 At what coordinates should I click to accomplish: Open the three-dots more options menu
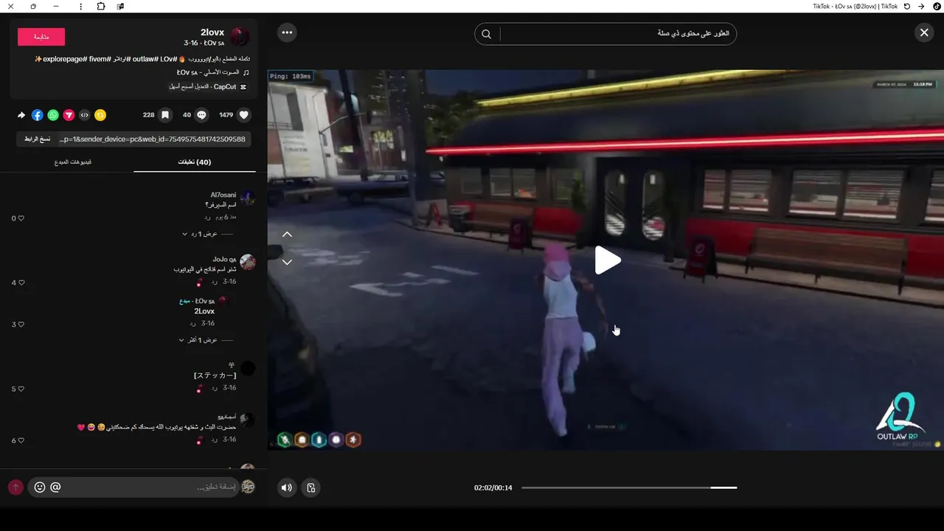[287, 32]
